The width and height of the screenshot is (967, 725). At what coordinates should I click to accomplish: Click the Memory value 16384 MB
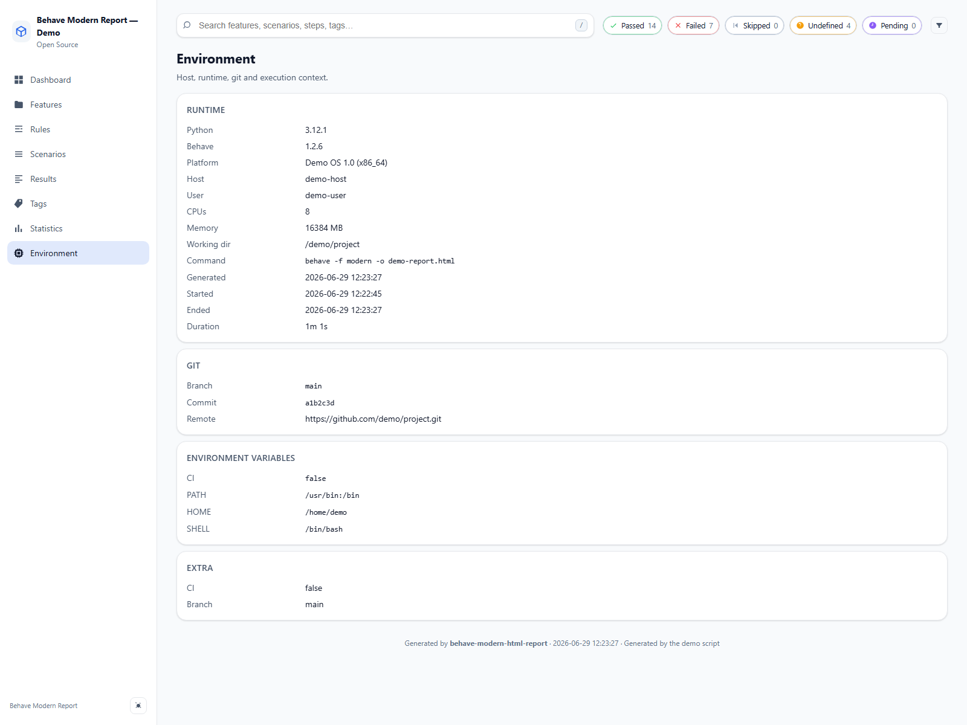(324, 228)
